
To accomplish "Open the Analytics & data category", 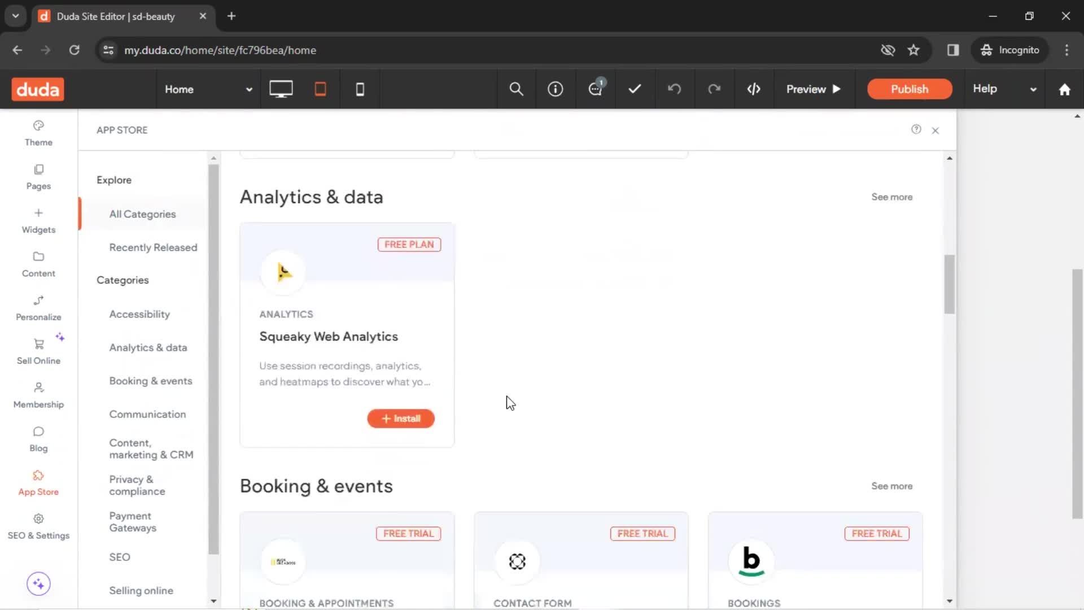I will coord(148,347).
